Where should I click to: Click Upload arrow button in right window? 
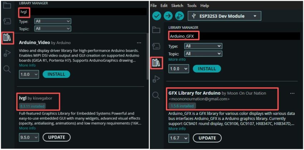(168, 16)
